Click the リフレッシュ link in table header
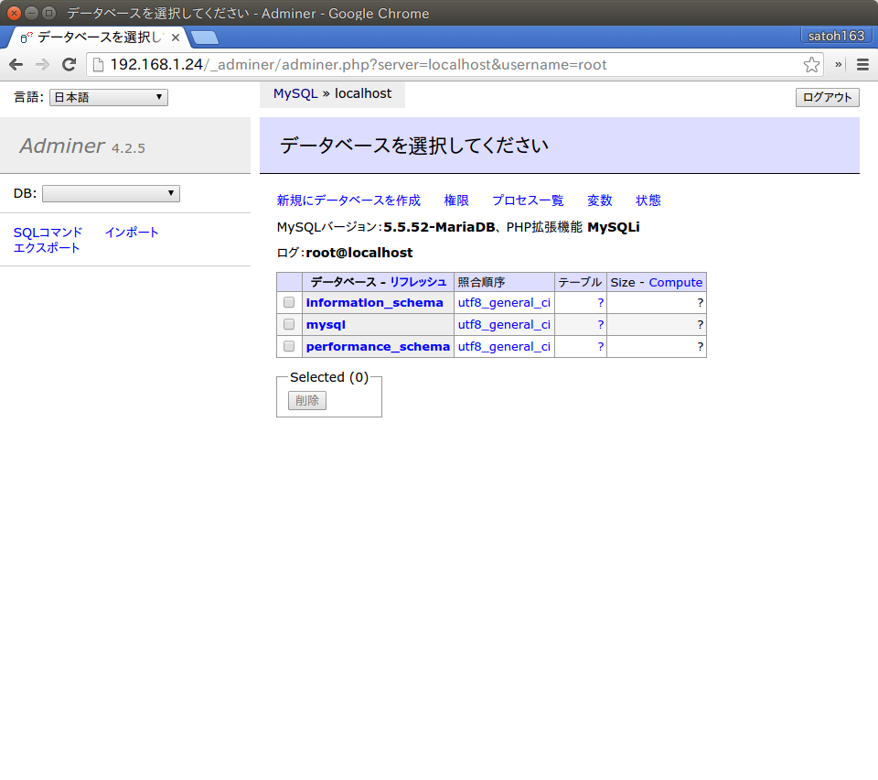This screenshot has width=878, height=780. [418, 282]
